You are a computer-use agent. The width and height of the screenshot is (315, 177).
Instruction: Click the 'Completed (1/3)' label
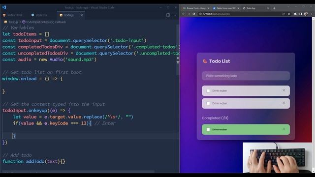pyautogui.click(x=215, y=118)
